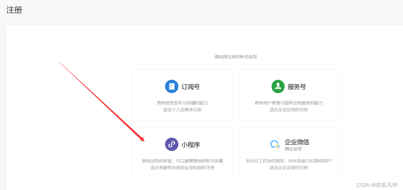
Task: Click the 企业微信 chat bubble icon
Action: tap(275, 144)
